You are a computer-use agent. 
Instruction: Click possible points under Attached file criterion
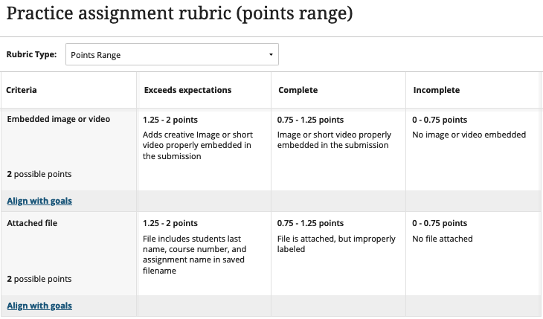click(39, 279)
